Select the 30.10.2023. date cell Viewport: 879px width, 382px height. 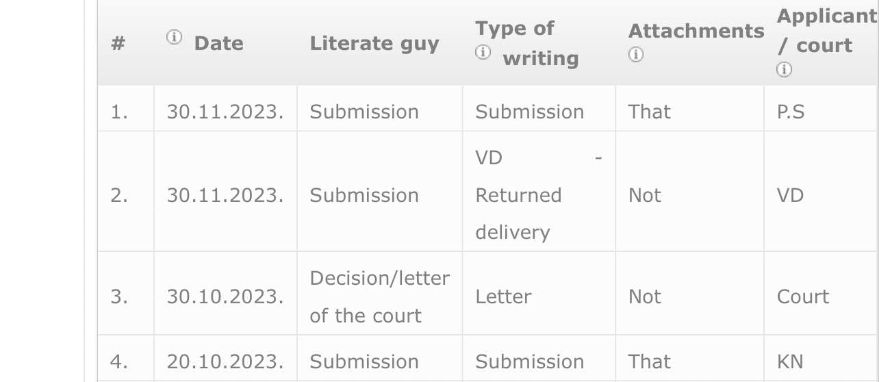[225, 296]
